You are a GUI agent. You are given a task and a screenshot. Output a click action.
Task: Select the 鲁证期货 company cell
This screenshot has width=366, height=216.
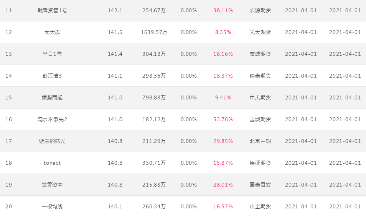pos(260,163)
